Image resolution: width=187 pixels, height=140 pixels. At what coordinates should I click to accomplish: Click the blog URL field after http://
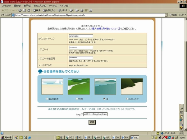[x=95, y=114]
